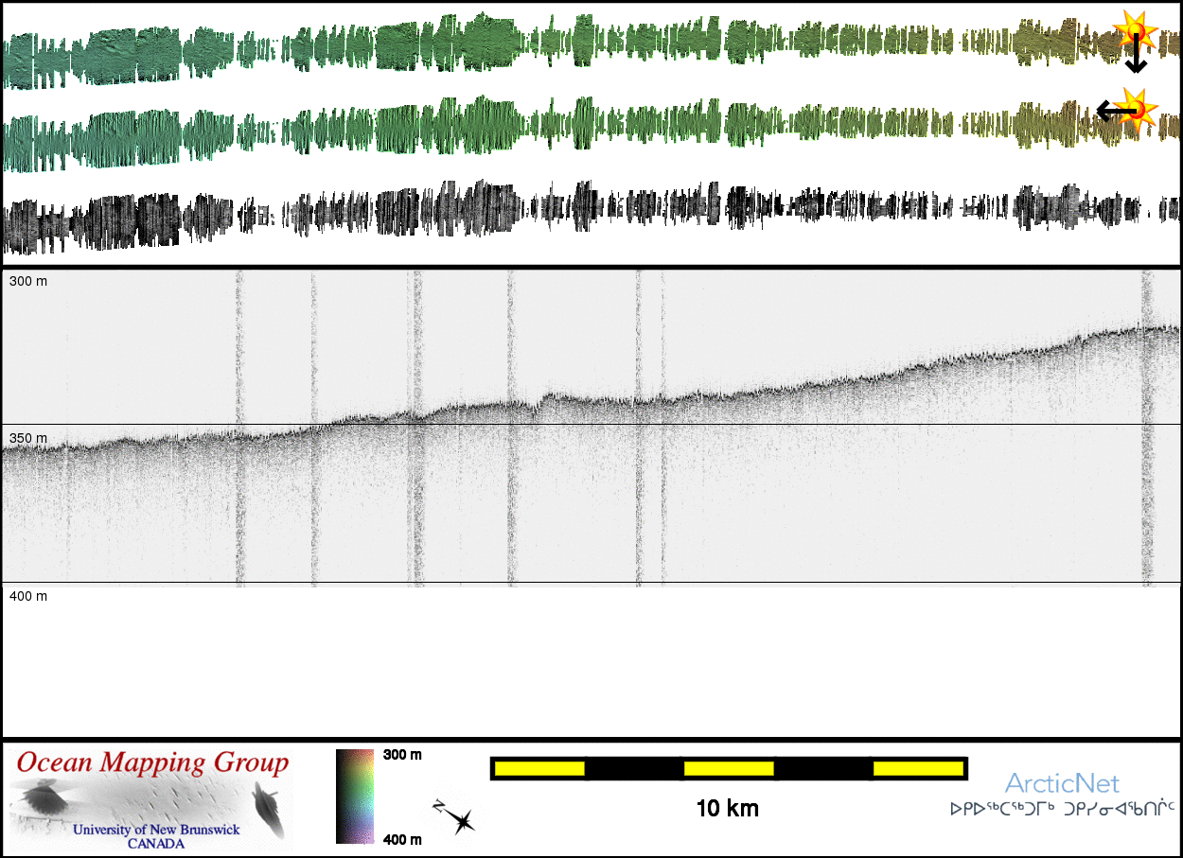Image resolution: width=1183 pixels, height=858 pixels.
Task: Click the middle yellow scale bar segment
Action: [x=729, y=768]
